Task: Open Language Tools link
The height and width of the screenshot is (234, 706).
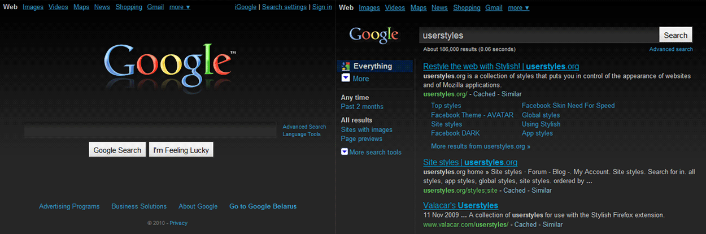Action: 302,135
